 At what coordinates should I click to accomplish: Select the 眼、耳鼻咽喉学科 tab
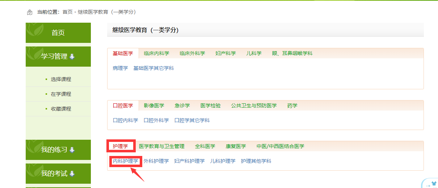point(292,53)
